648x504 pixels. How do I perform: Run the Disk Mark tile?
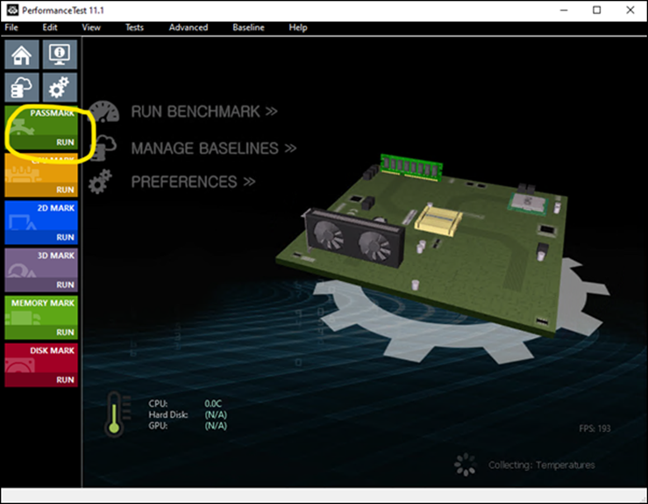coord(41,366)
